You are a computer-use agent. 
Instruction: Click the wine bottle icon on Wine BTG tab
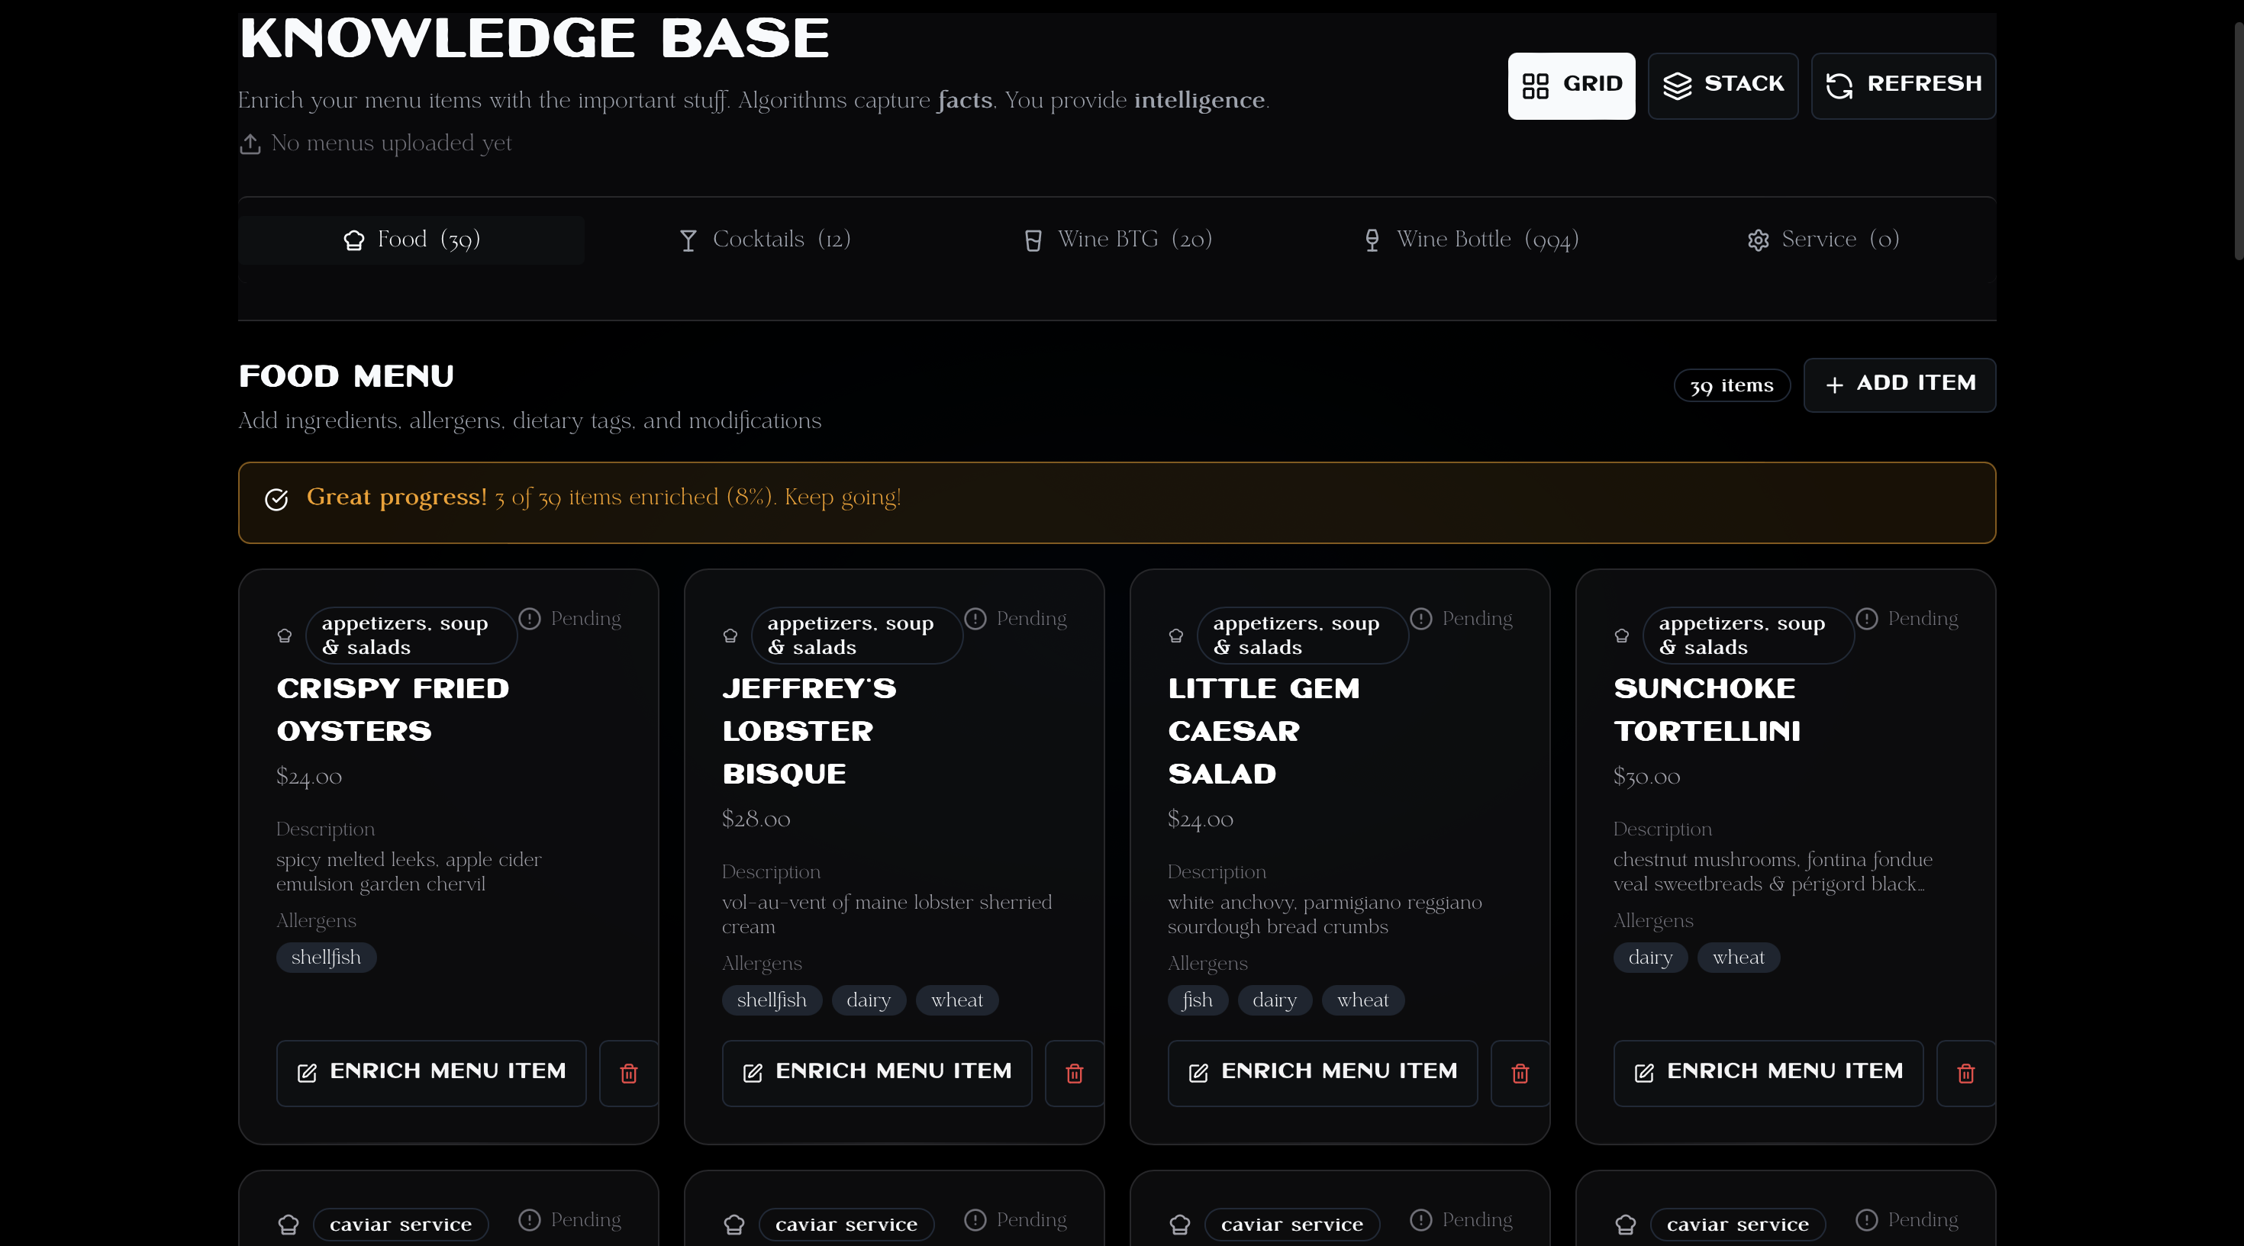tap(1033, 240)
